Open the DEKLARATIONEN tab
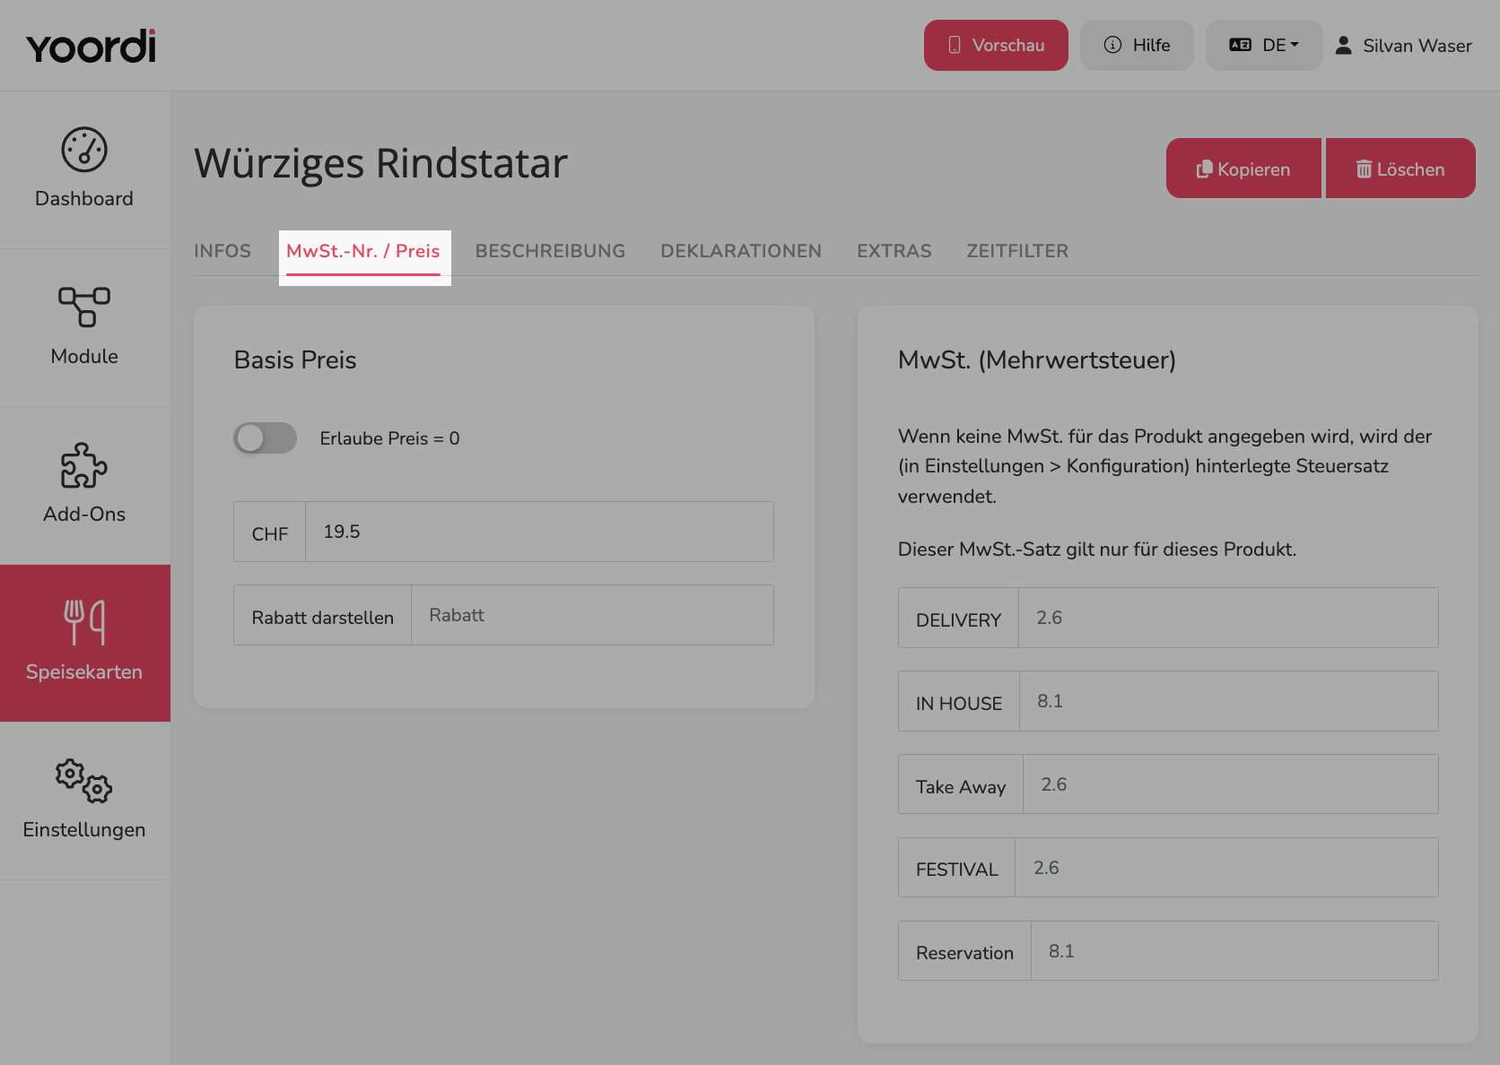This screenshot has width=1500, height=1065. coord(741,251)
